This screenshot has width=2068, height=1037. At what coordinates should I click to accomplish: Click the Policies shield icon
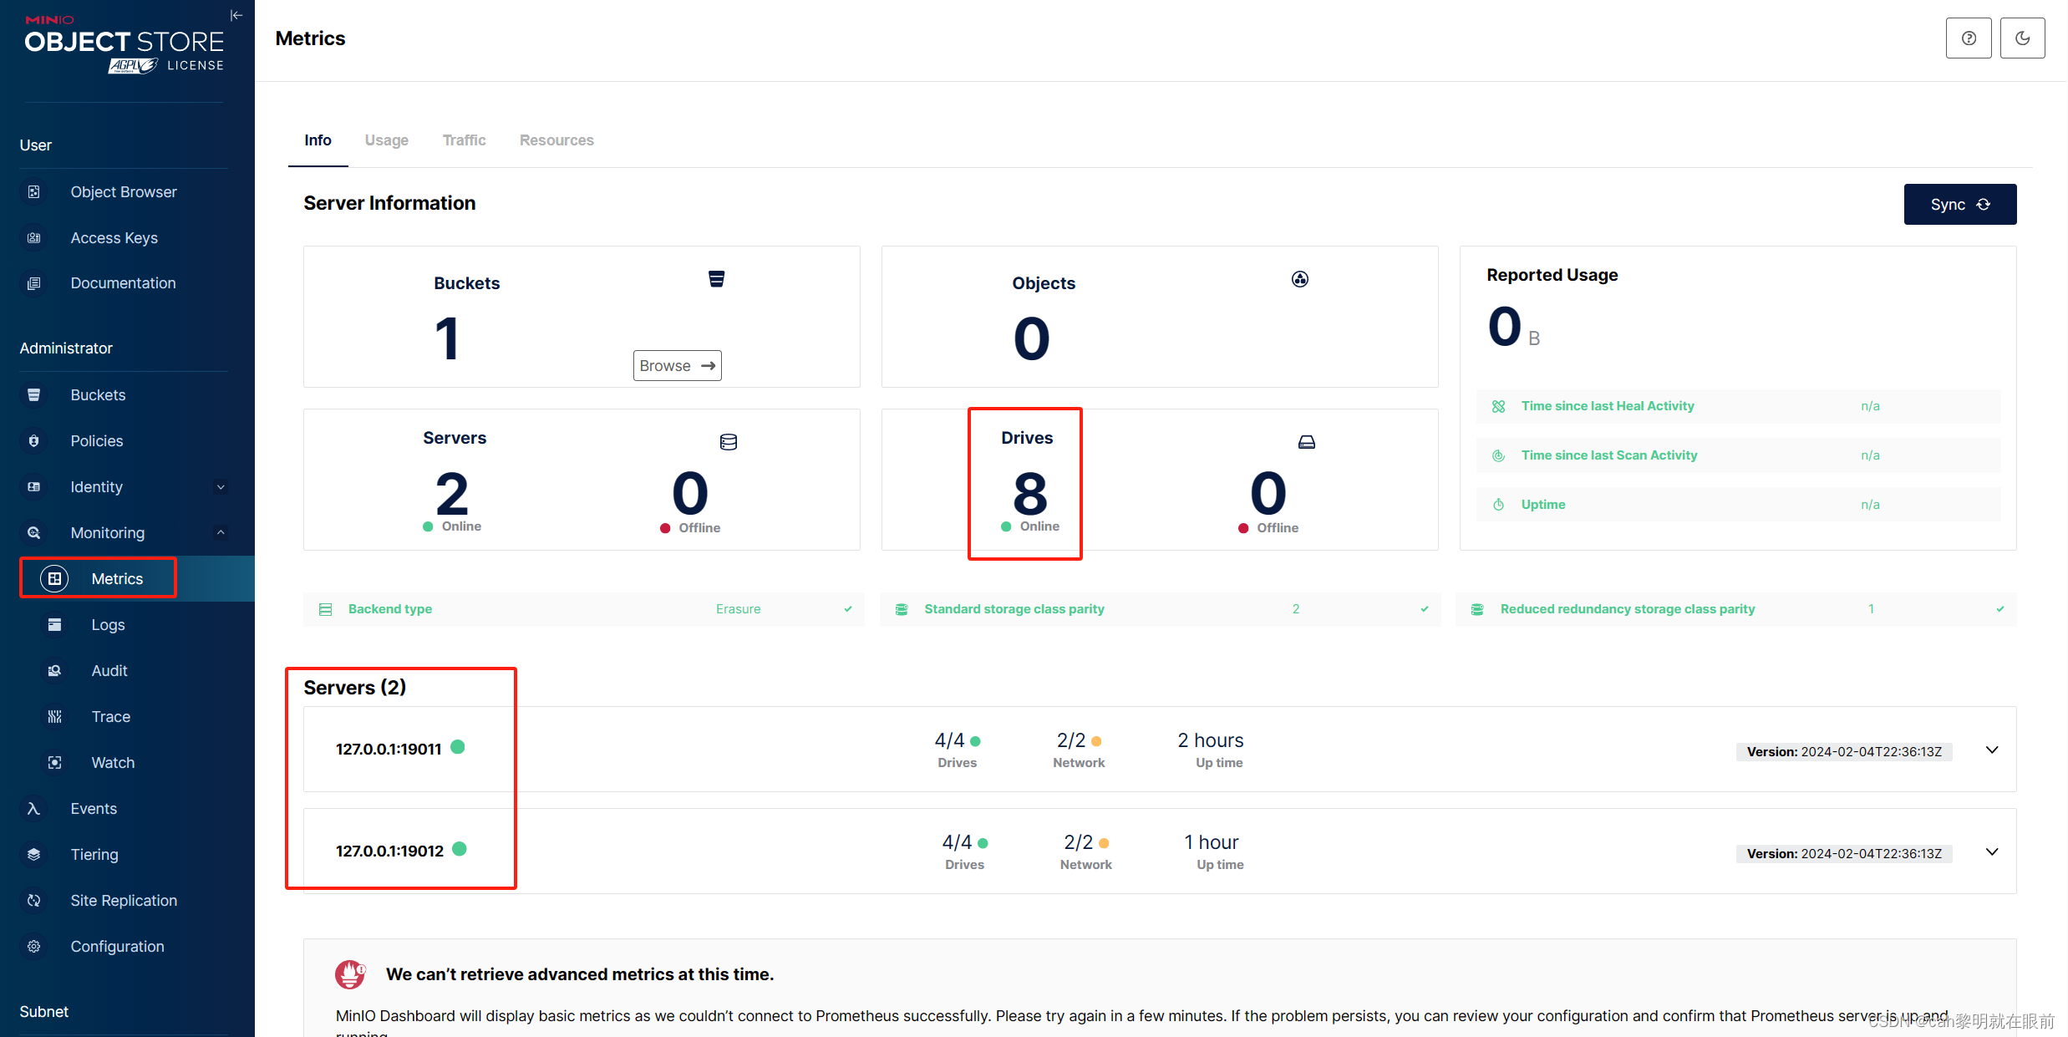(x=33, y=441)
